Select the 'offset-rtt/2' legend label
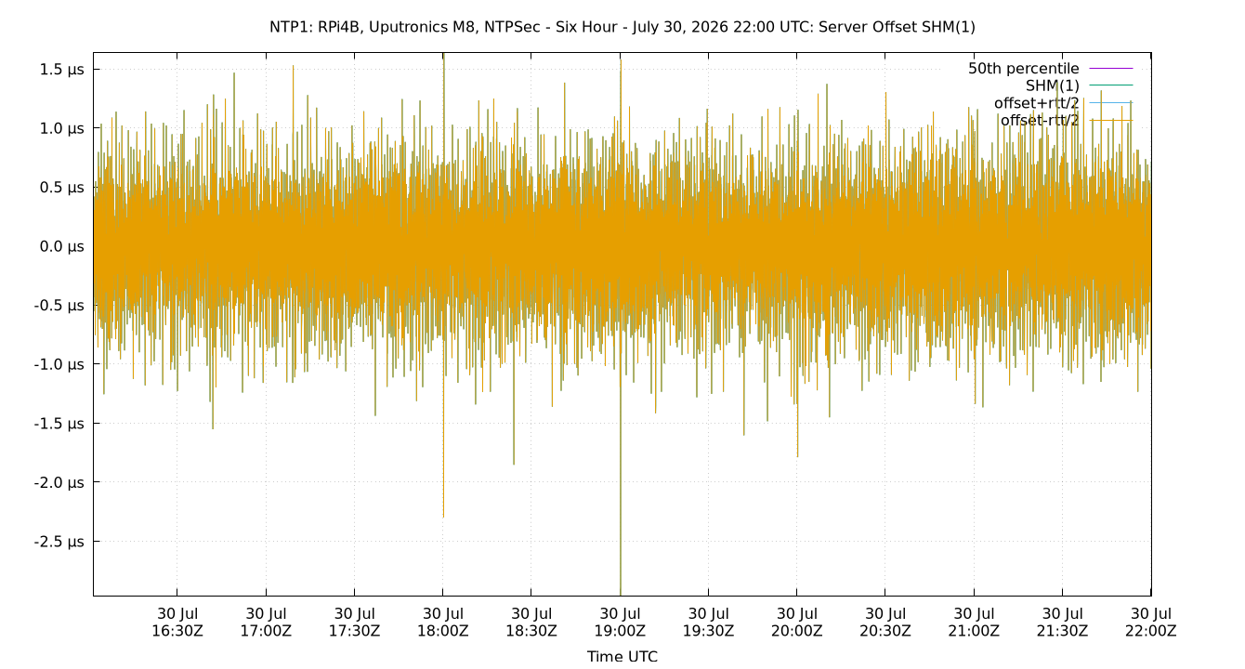Viewport: 1245px width, 669px height. click(x=1040, y=120)
